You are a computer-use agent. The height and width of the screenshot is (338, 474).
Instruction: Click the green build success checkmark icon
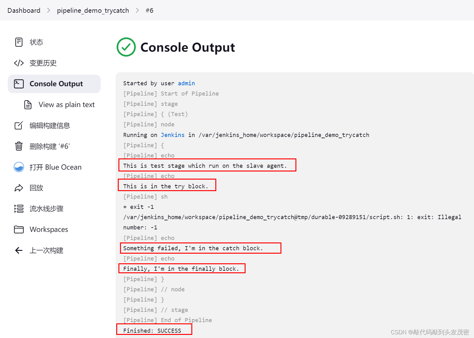pyautogui.click(x=126, y=47)
